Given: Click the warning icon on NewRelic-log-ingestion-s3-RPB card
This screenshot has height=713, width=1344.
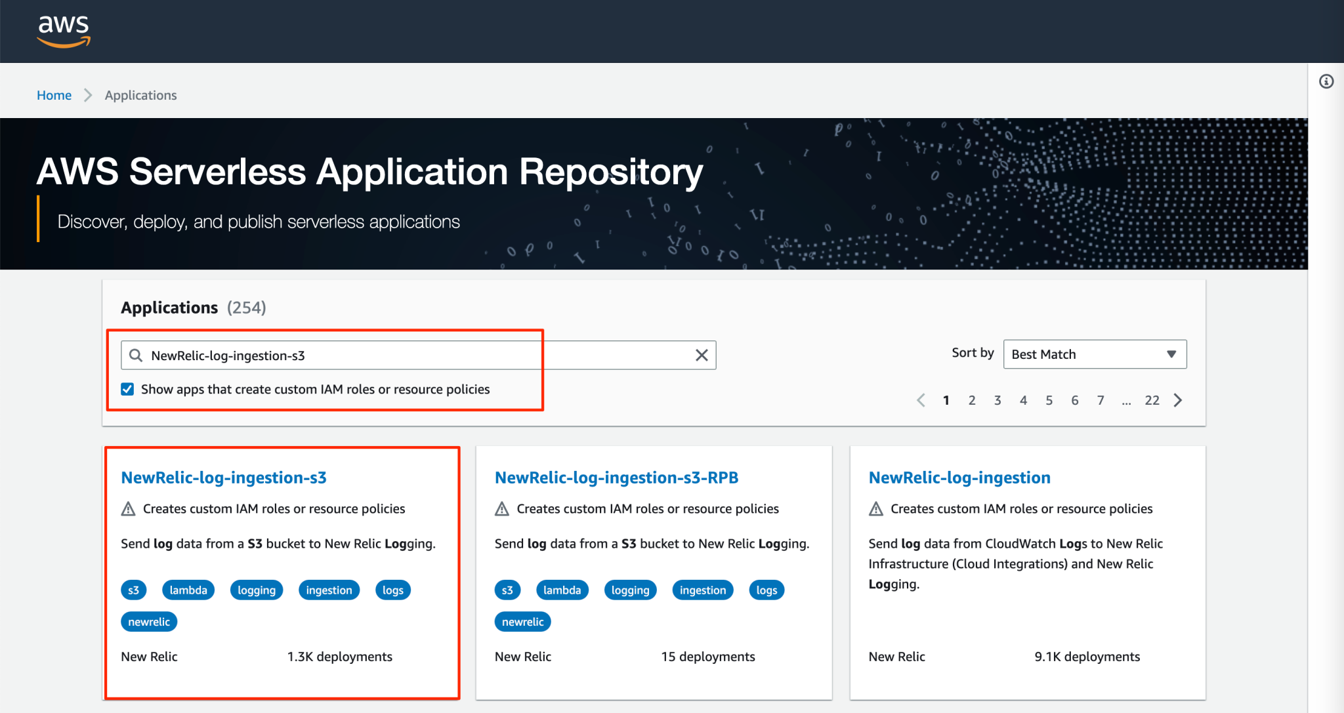Looking at the screenshot, I should pos(501,508).
